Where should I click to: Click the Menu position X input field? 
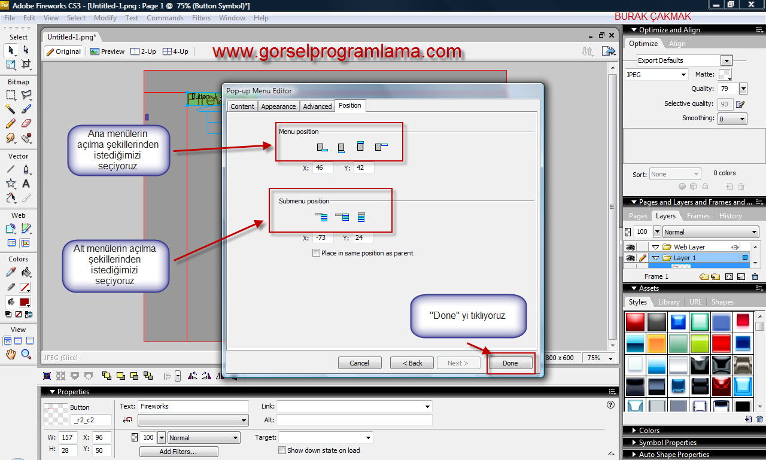pos(323,168)
